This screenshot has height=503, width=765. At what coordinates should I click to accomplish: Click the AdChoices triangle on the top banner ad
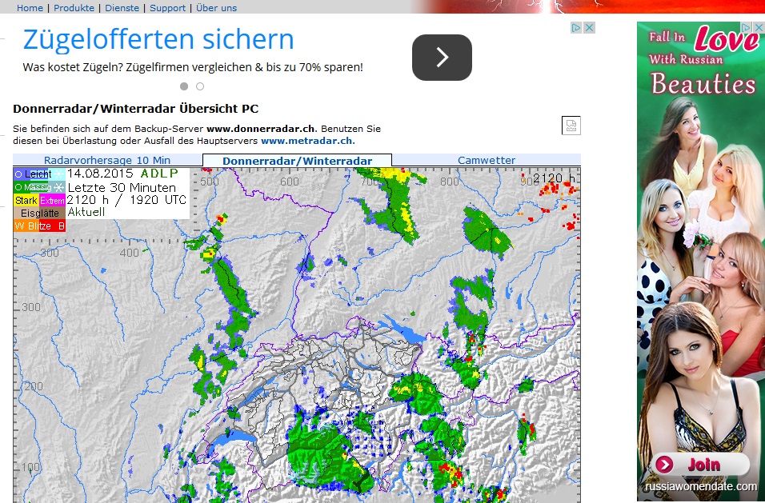(x=576, y=28)
